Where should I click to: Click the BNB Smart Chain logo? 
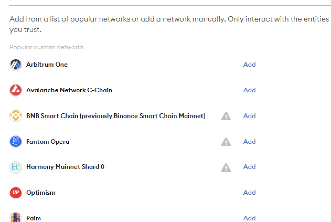point(15,116)
